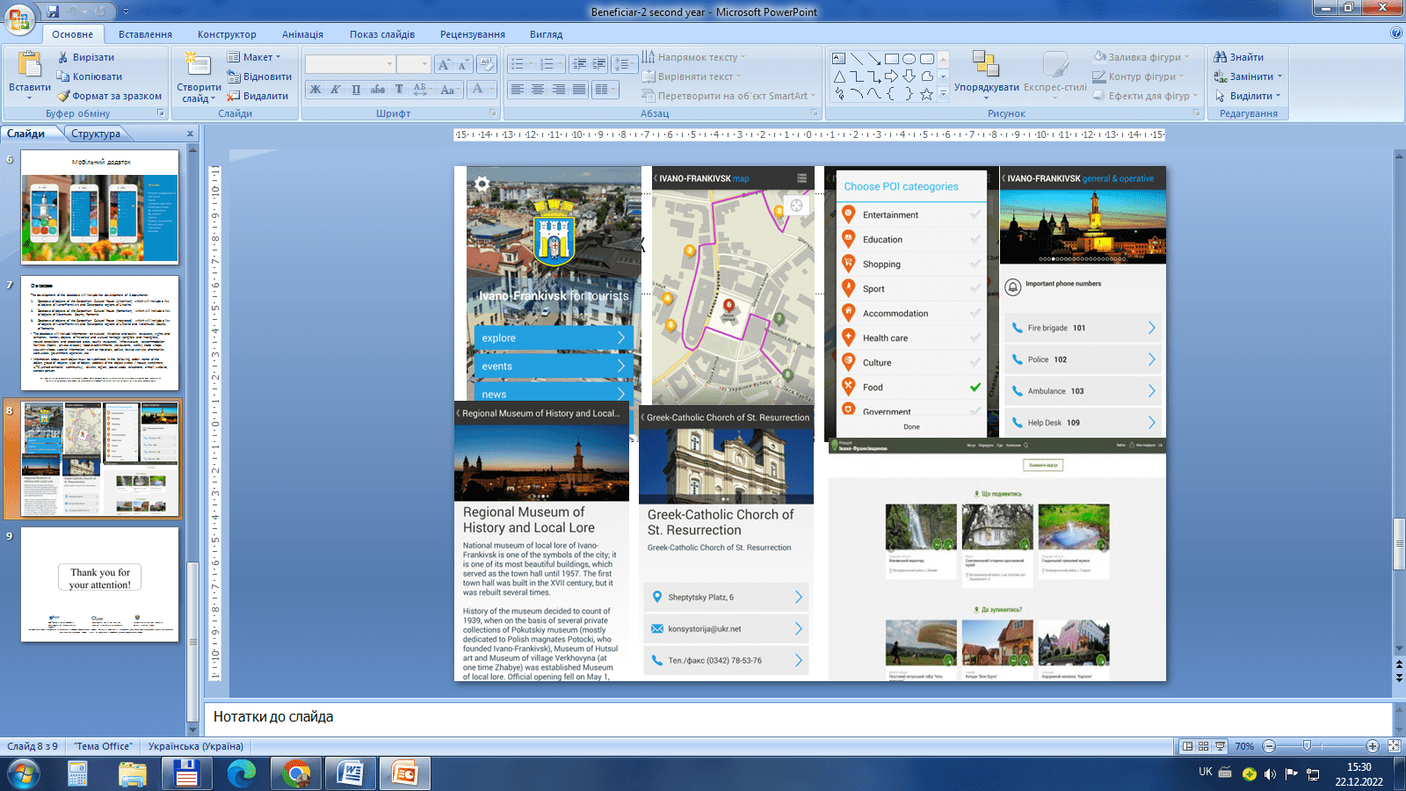Screen dimensions: 1406x791
Task: Click the Find (Знайти) binoculars icon
Action: click(x=1220, y=57)
